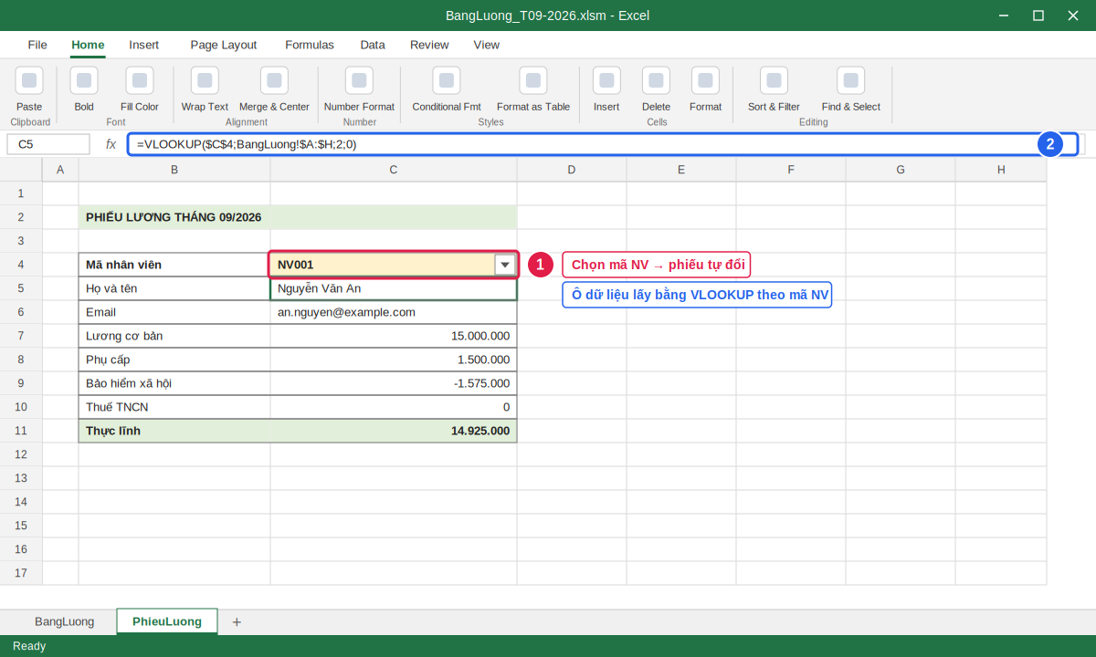Select column C header
1096x657 pixels.
point(394,170)
